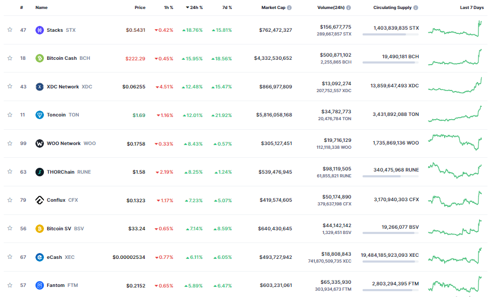Click the Fantom logo icon

39,285
